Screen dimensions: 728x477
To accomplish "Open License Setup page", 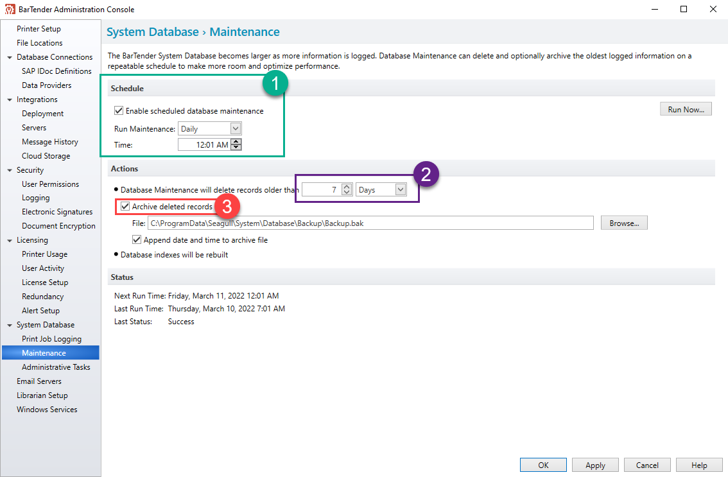I will click(45, 282).
